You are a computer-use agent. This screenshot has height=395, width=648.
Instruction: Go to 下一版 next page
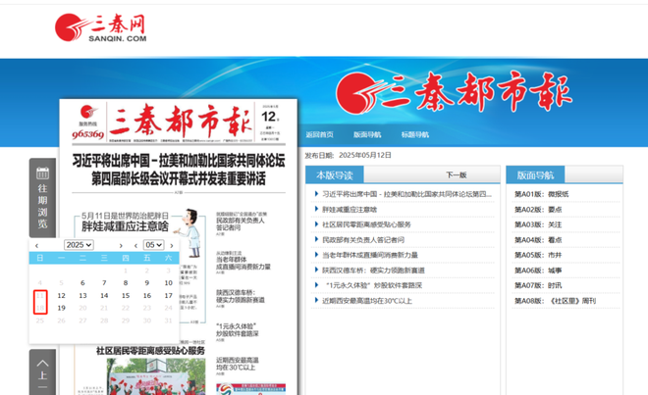(x=457, y=175)
